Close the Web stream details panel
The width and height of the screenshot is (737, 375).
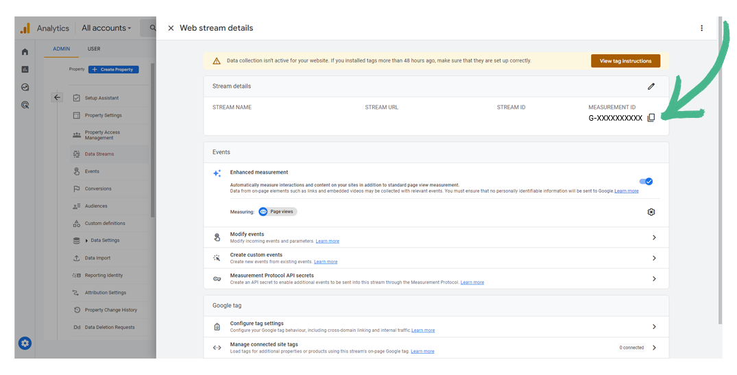tap(171, 28)
